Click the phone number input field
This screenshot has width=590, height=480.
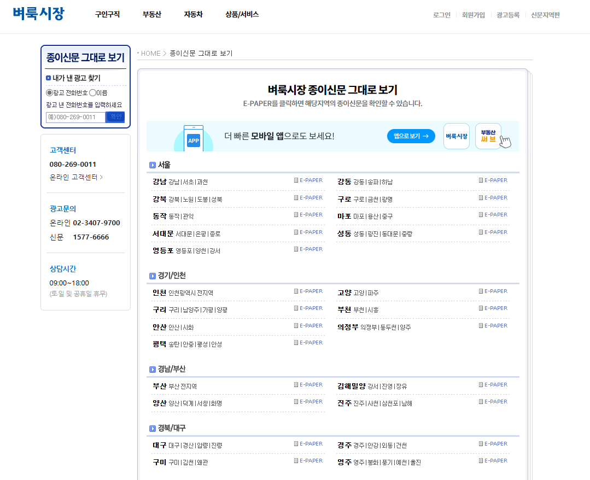[x=75, y=116]
